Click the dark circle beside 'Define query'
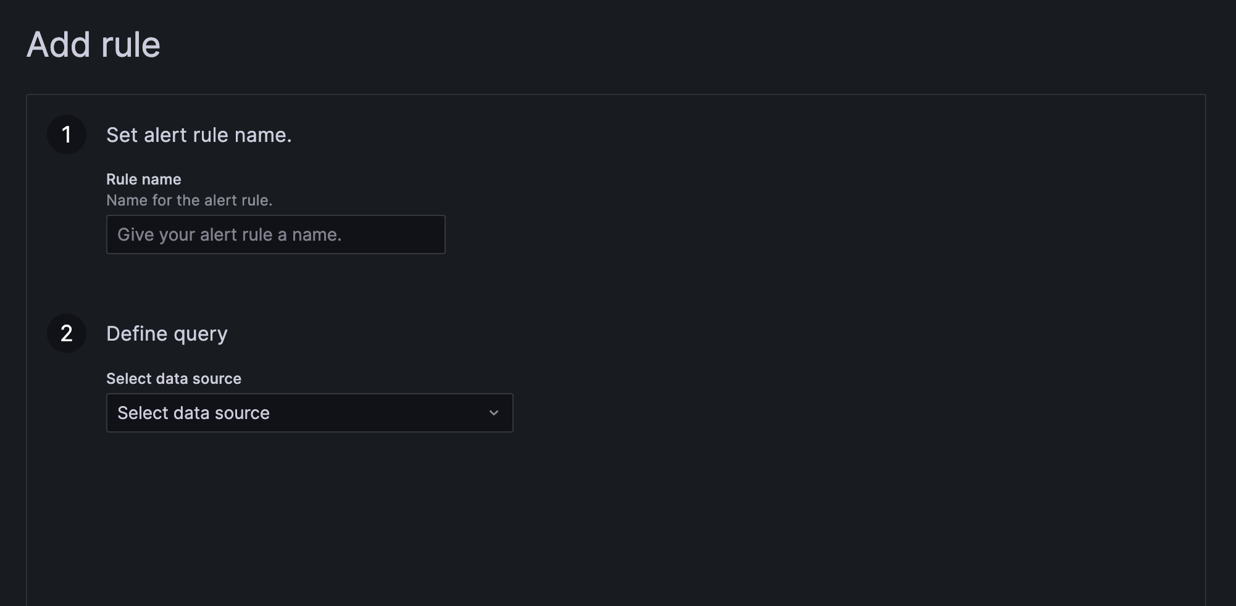Screen dimensions: 1236x606 pyautogui.click(x=66, y=333)
